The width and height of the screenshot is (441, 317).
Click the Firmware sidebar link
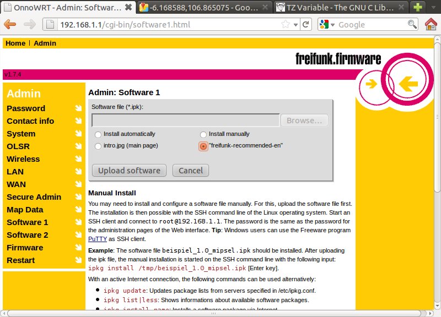coord(25,248)
